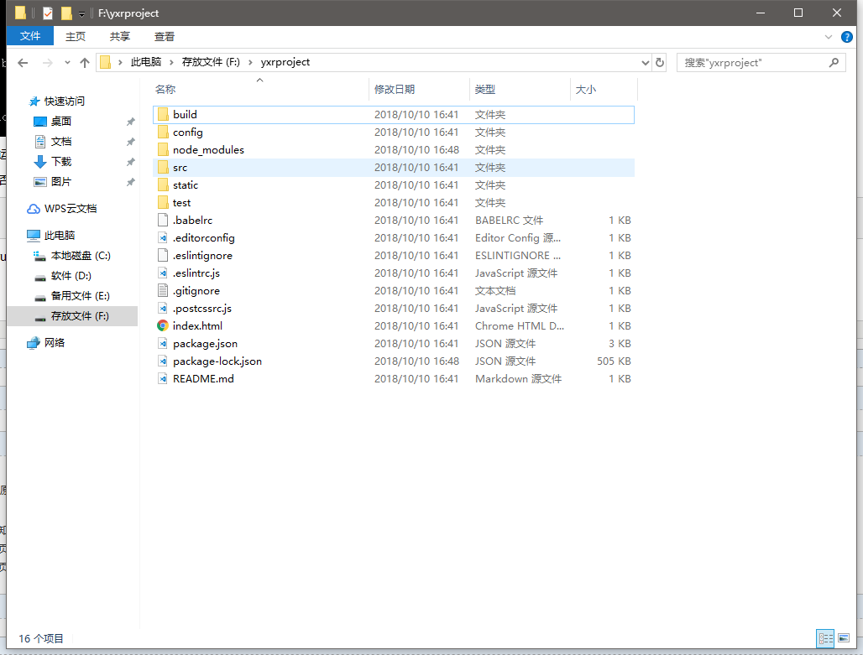Viewport: 863px width, 655px height.
Task: Switch to large icons view layout
Action: tap(844, 638)
